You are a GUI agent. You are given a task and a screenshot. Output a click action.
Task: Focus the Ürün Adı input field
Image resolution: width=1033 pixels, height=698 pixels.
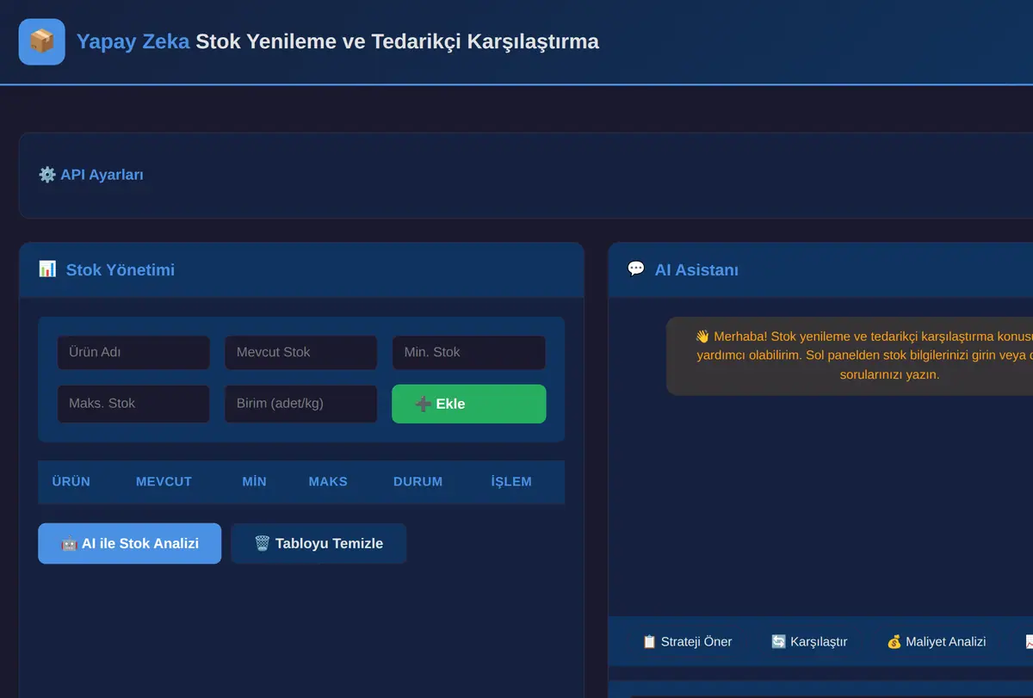(x=133, y=352)
